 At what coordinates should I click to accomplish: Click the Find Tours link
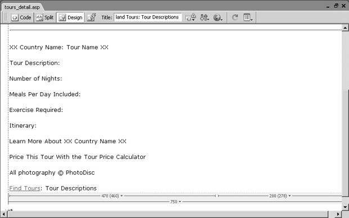[x=25, y=188]
